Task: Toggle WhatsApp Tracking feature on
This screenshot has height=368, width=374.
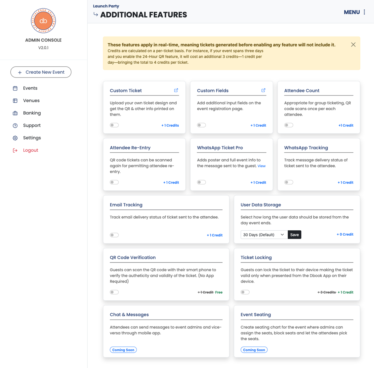Action: tap(289, 182)
